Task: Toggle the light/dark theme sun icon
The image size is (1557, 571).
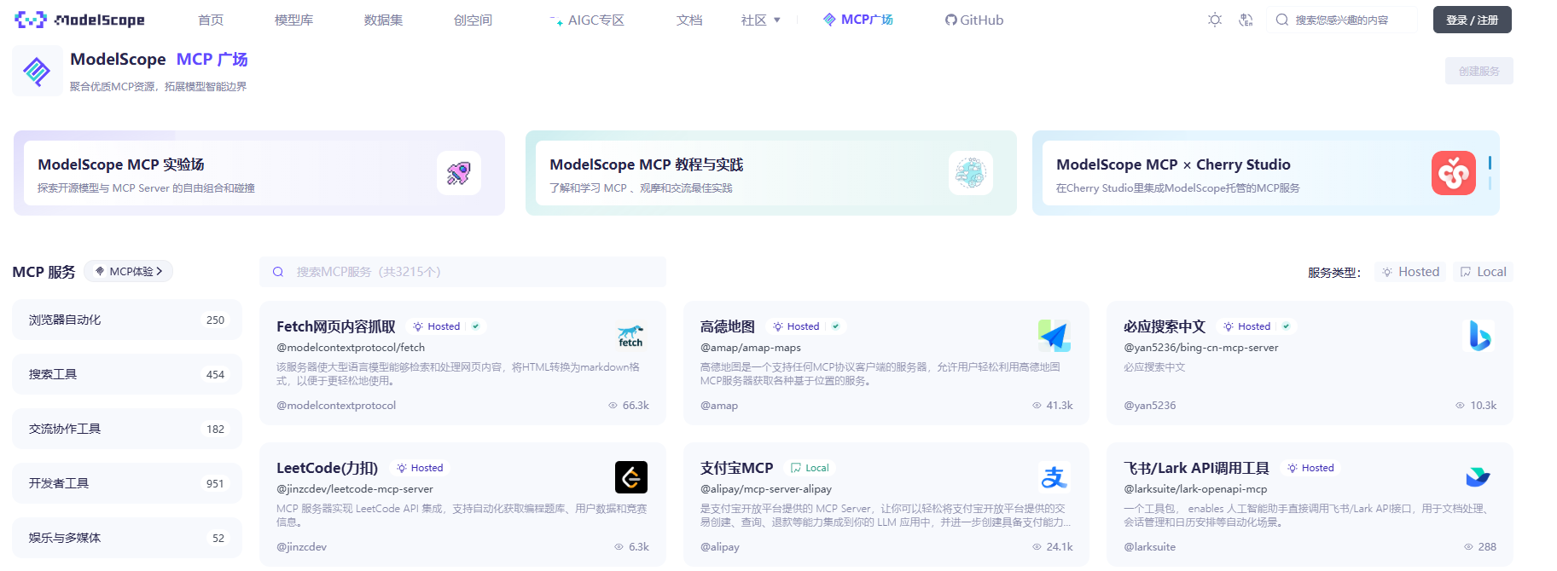Action: click(x=1215, y=20)
